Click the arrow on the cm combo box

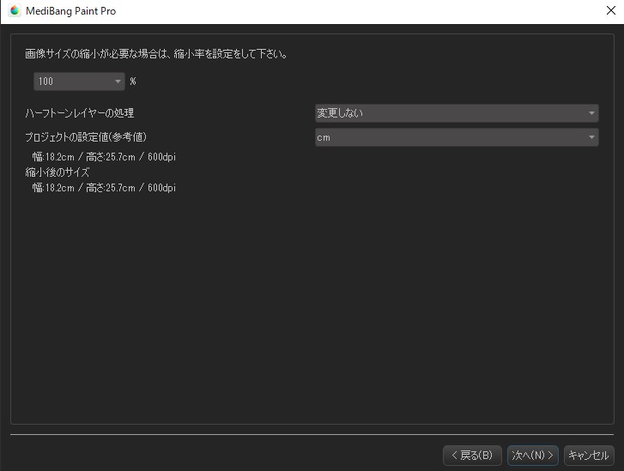pos(591,137)
